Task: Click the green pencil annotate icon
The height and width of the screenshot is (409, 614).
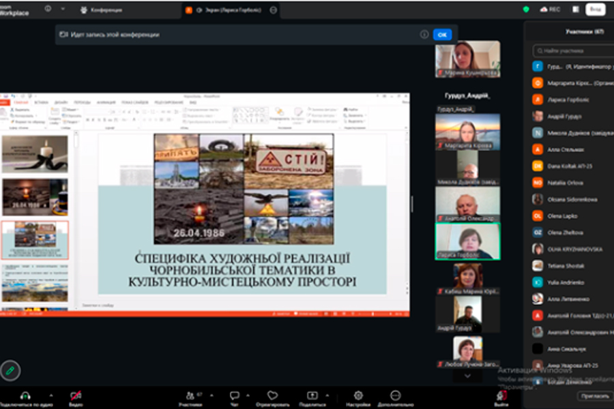Action: (10, 370)
